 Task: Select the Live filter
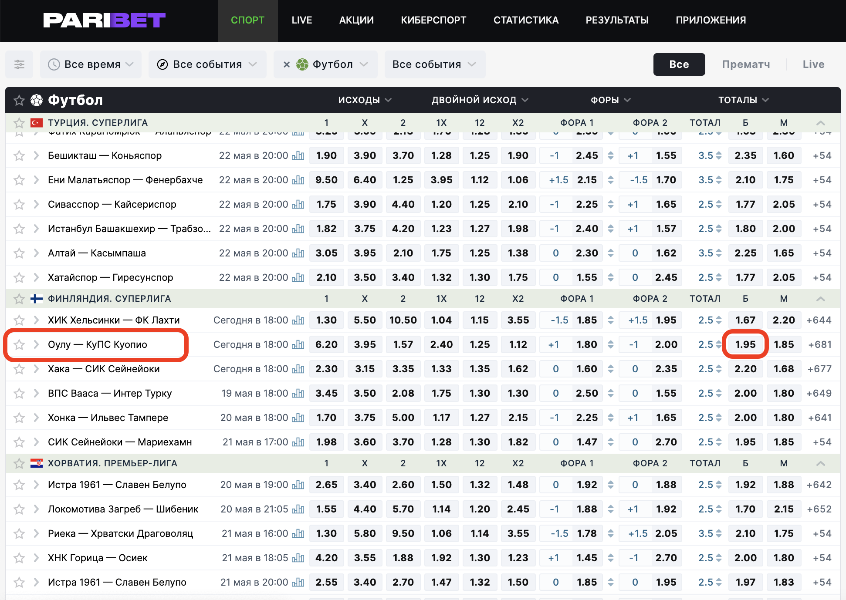pos(813,64)
